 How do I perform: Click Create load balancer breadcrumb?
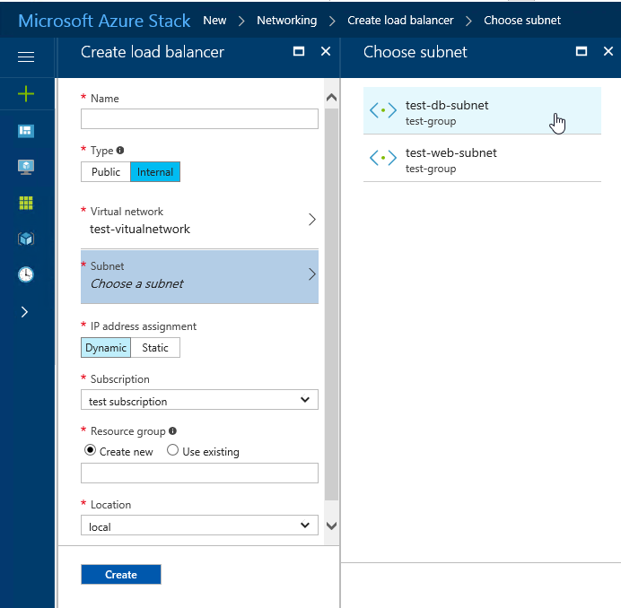pyautogui.click(x=400, y=21)
